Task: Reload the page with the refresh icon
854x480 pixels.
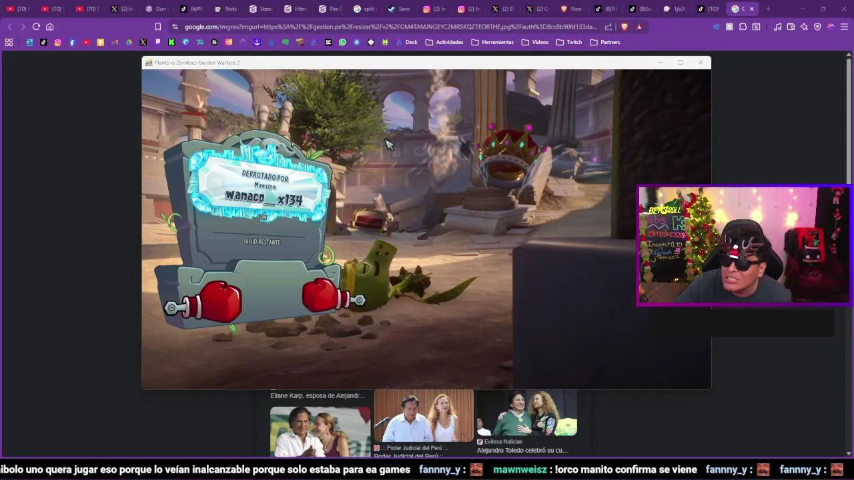Action: point(36,27)
